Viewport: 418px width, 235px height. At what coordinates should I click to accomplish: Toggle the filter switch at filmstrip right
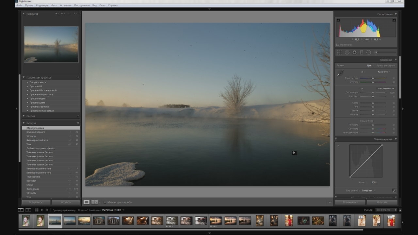(400, 210)
